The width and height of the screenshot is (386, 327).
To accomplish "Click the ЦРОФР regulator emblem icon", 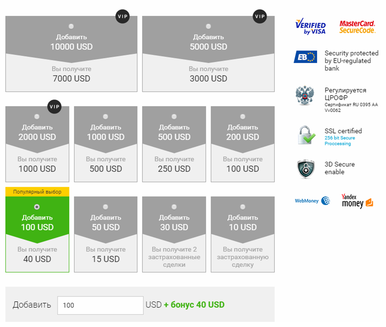I will click(305, 96).
